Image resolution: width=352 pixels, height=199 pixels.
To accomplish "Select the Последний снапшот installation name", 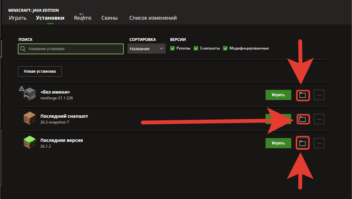I will [64, 116].
